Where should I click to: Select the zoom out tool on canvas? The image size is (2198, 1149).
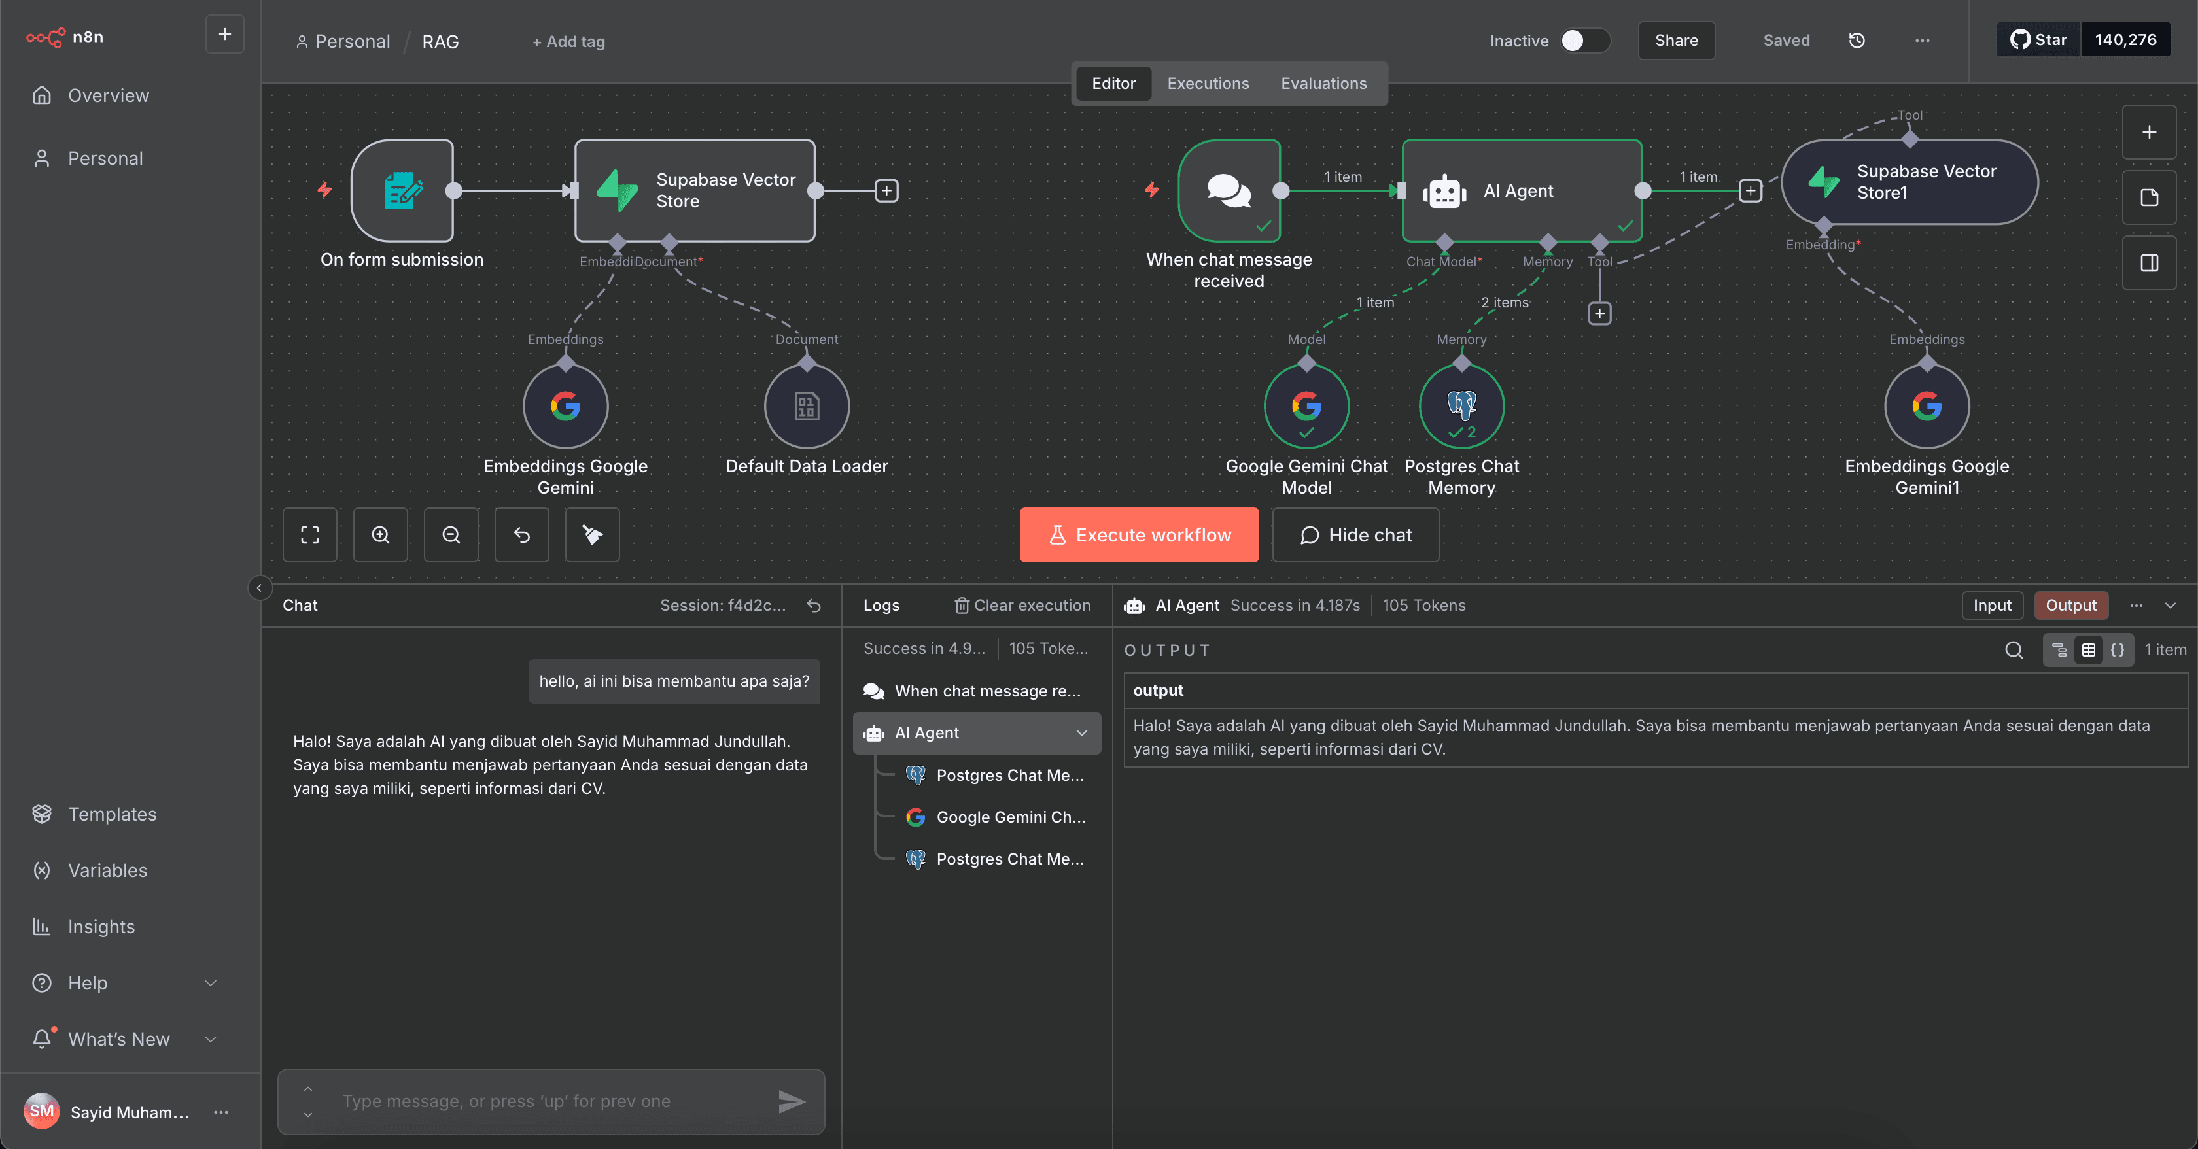451,535
